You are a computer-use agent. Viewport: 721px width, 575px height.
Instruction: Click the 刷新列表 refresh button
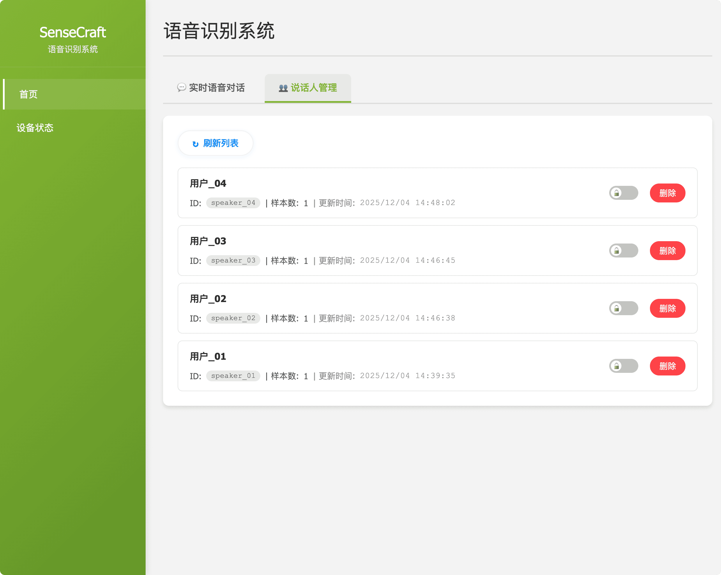tap(215, 143)
